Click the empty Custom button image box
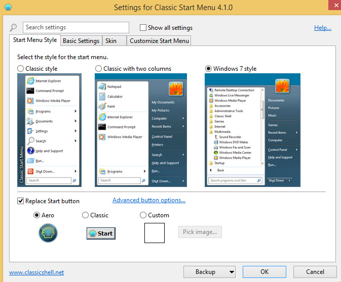Screen dimensions: 341x282 (155, 233)
